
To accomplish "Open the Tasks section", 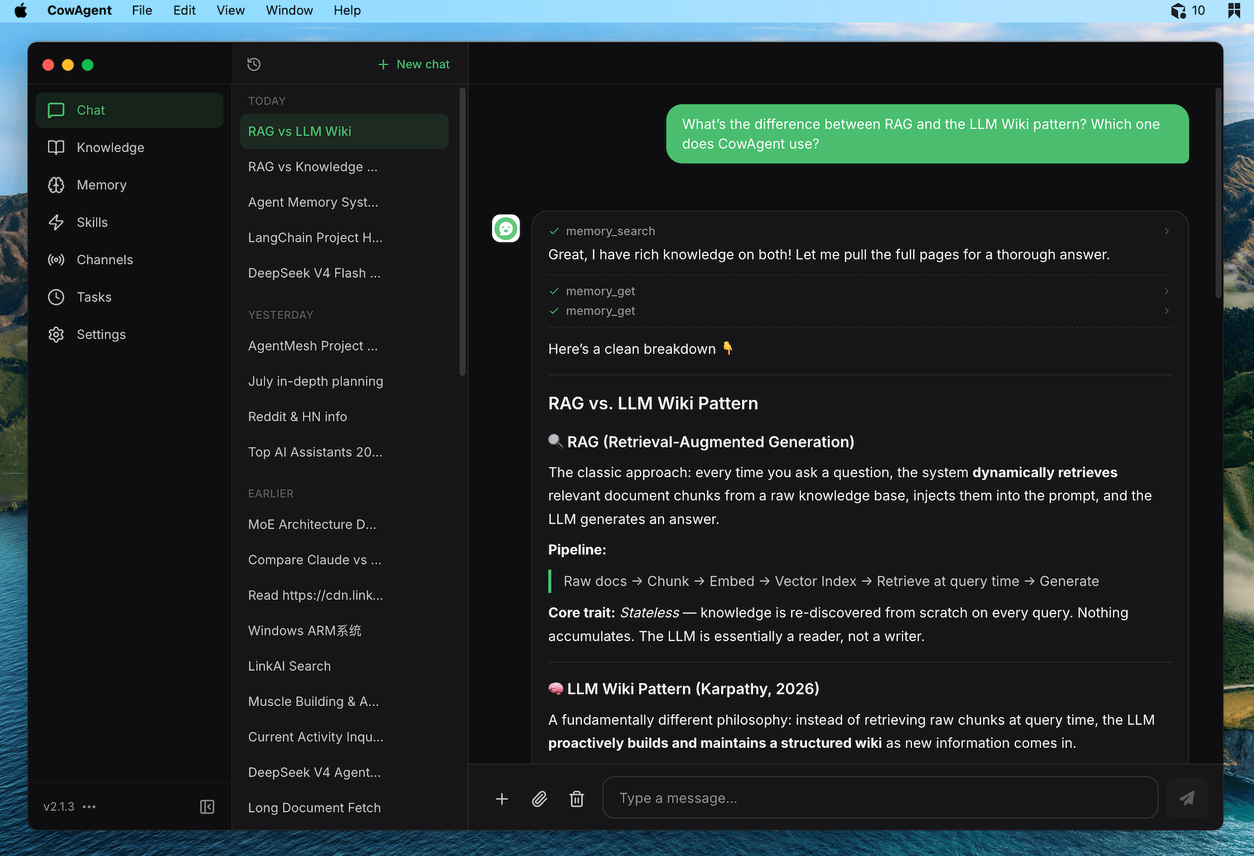I will point(130,297).
